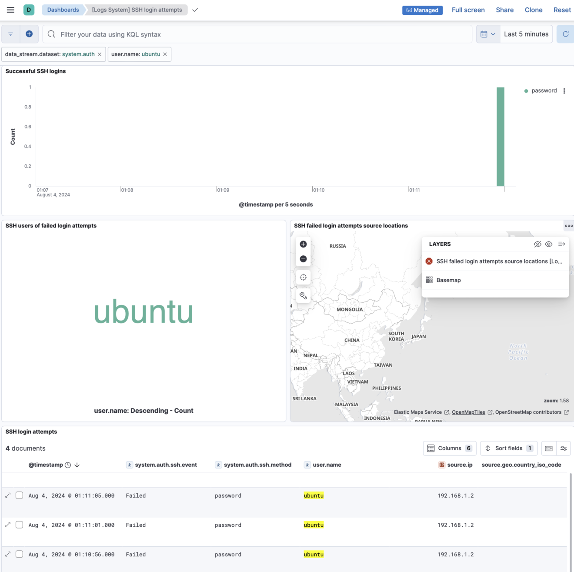Click the Clone link in the top bar
This screenshot has height=572, width=574.
tap(533, 10)
